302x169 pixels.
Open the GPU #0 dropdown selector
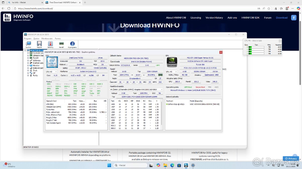click(171, 71)
